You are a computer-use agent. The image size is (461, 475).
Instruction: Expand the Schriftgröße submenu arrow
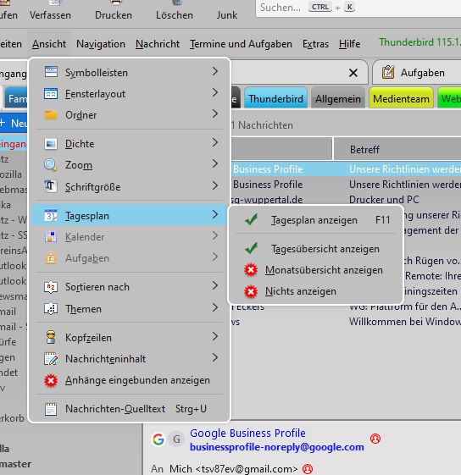click(x=215, y=185)
